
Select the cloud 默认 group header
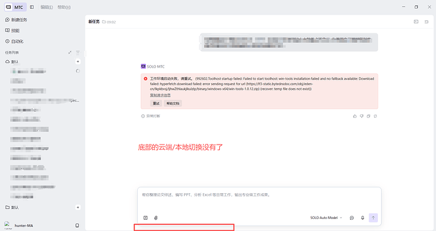coord(12,62)
